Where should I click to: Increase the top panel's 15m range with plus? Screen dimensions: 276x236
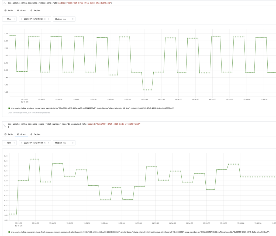tap(14, 19)
